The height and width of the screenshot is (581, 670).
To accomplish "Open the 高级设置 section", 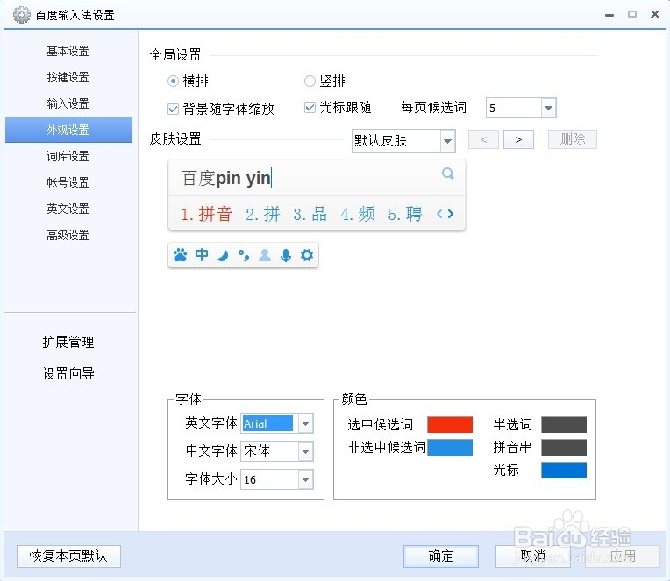I will tap(68, 235).
